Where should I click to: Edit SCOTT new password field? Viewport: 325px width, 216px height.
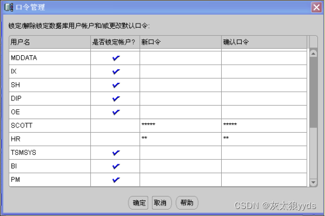pos(181,126)
